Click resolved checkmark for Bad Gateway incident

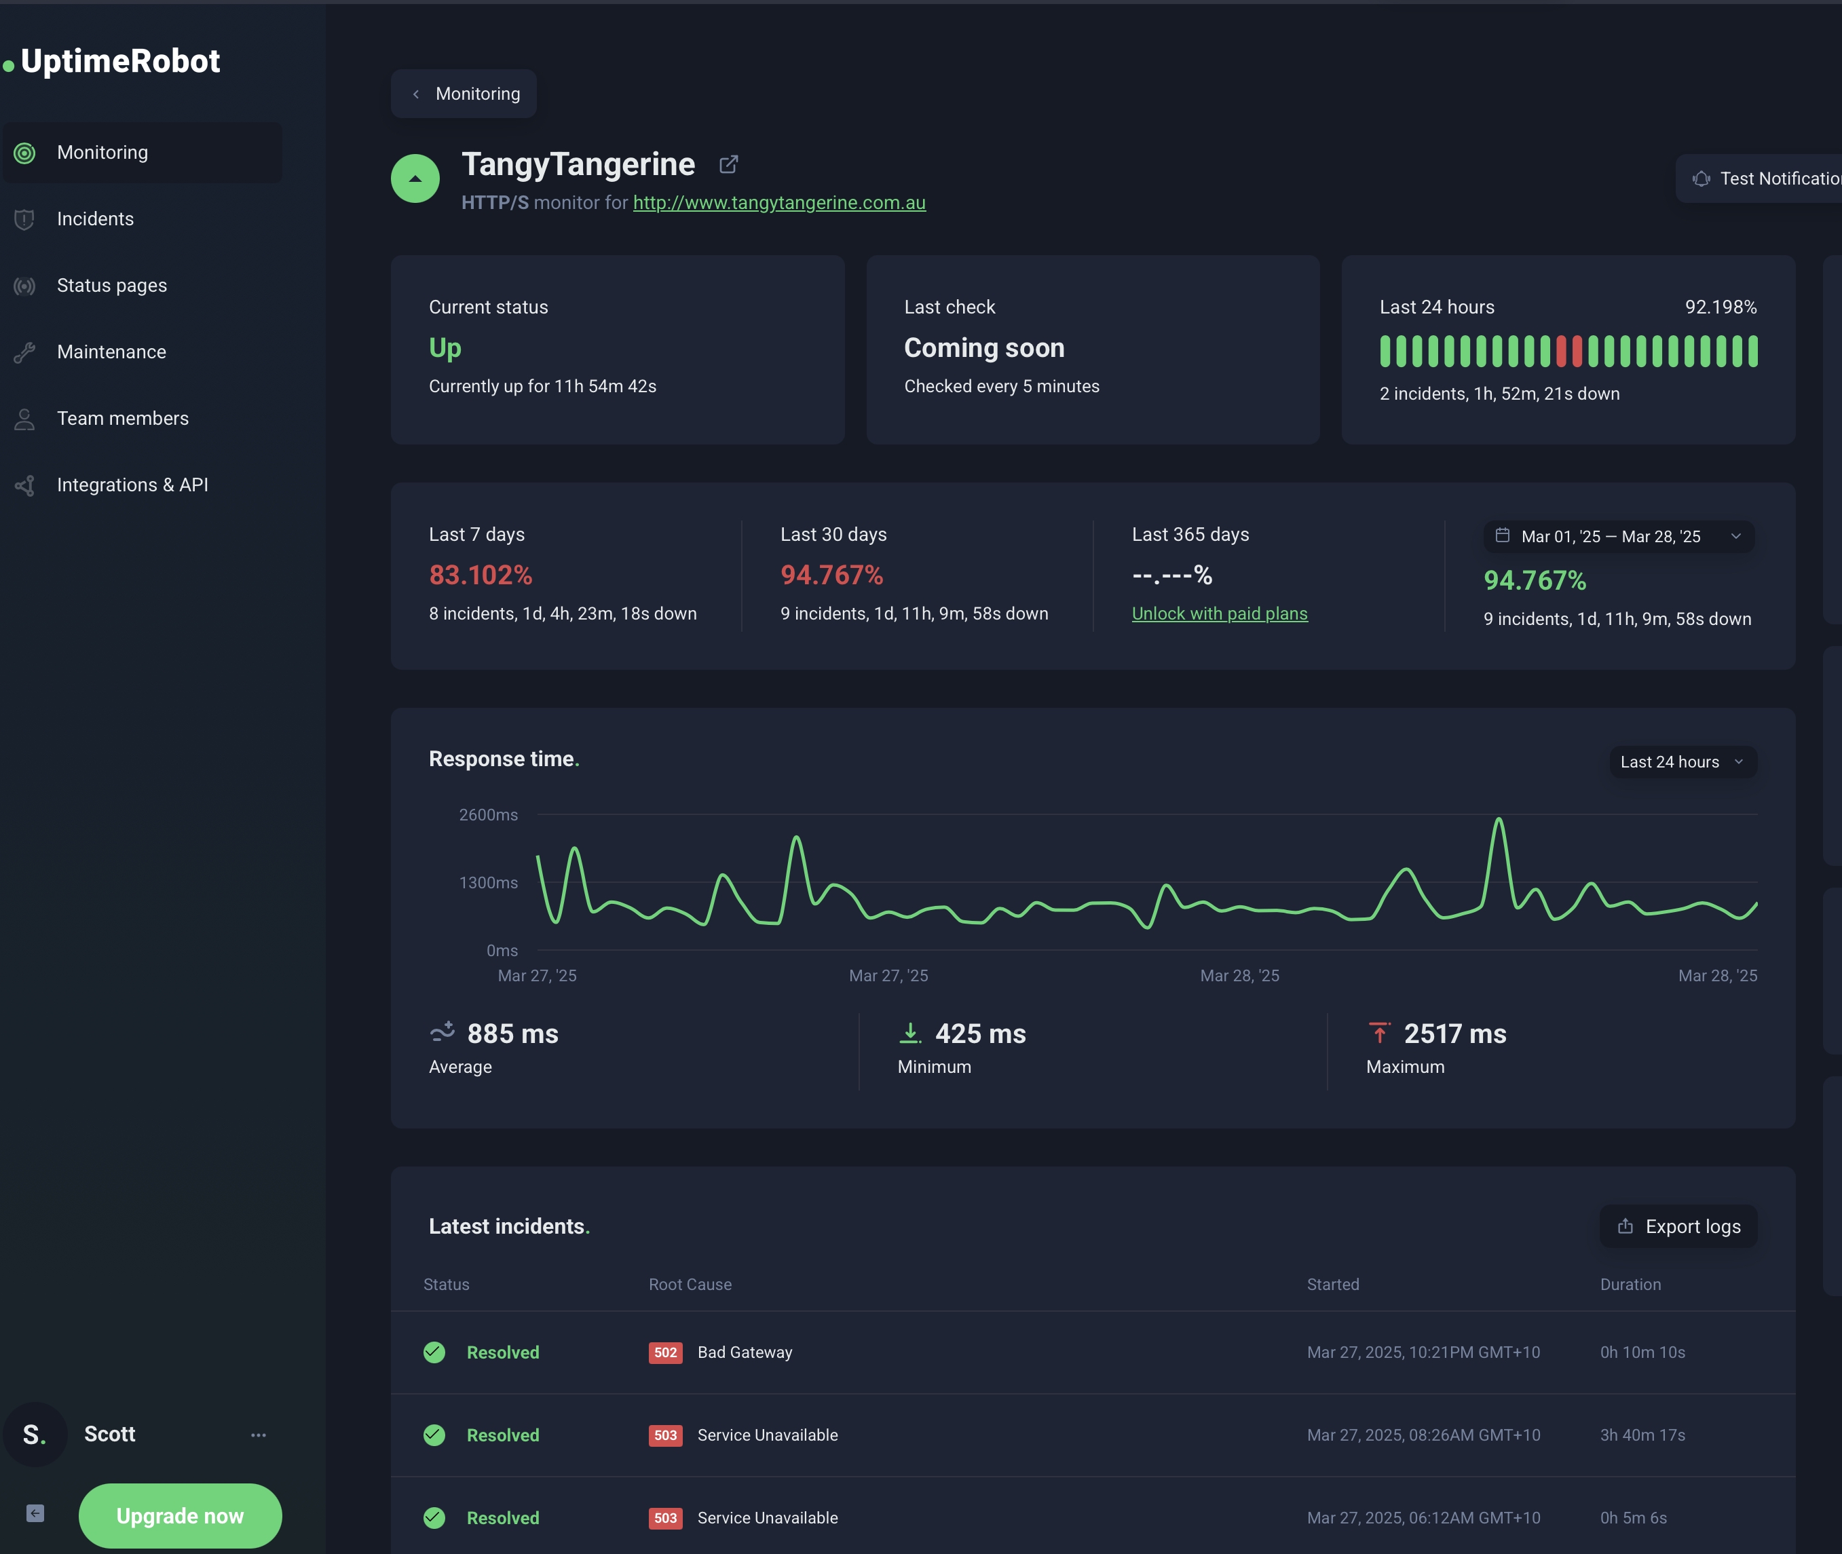(x=434, y=1352)
